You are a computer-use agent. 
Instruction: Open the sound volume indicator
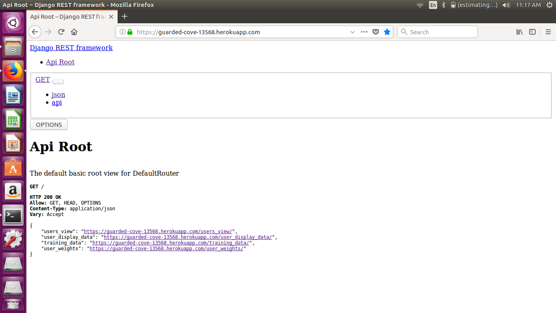(x=506, y=5)
